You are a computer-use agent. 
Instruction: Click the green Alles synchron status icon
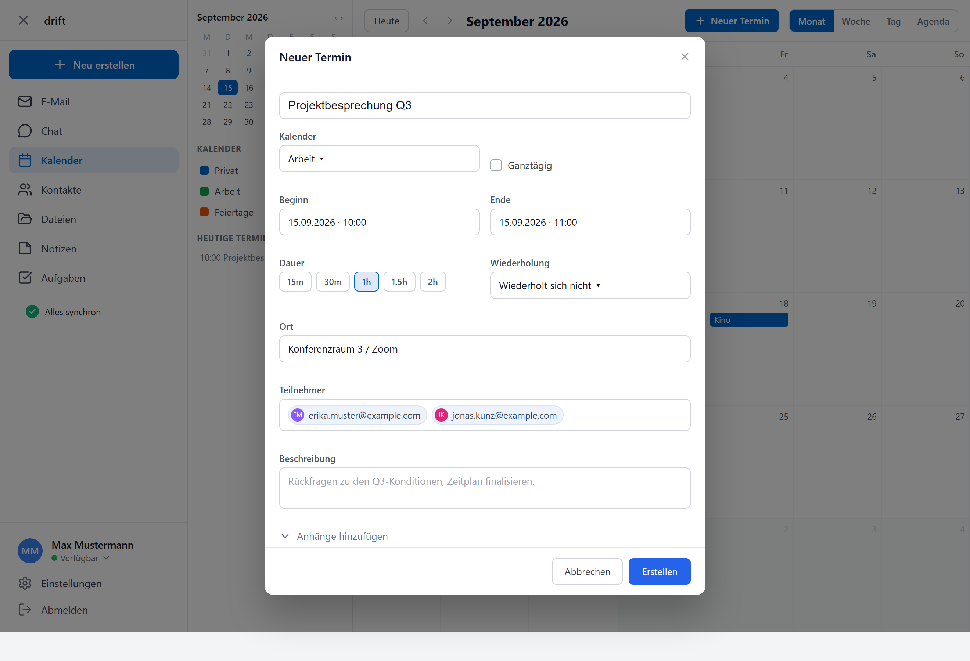pos(32,311)
